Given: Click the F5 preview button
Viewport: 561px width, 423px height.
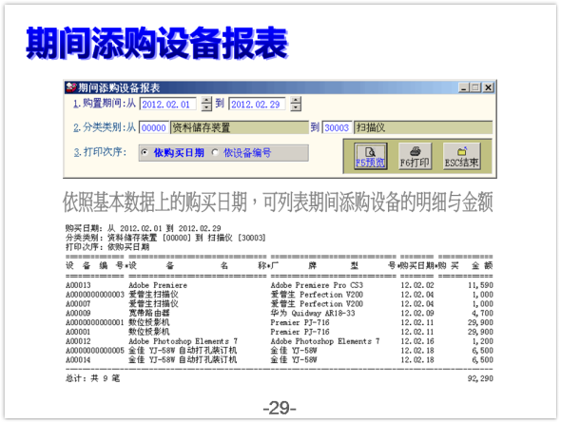Looking at the screenshot, I should click(371, 156).
